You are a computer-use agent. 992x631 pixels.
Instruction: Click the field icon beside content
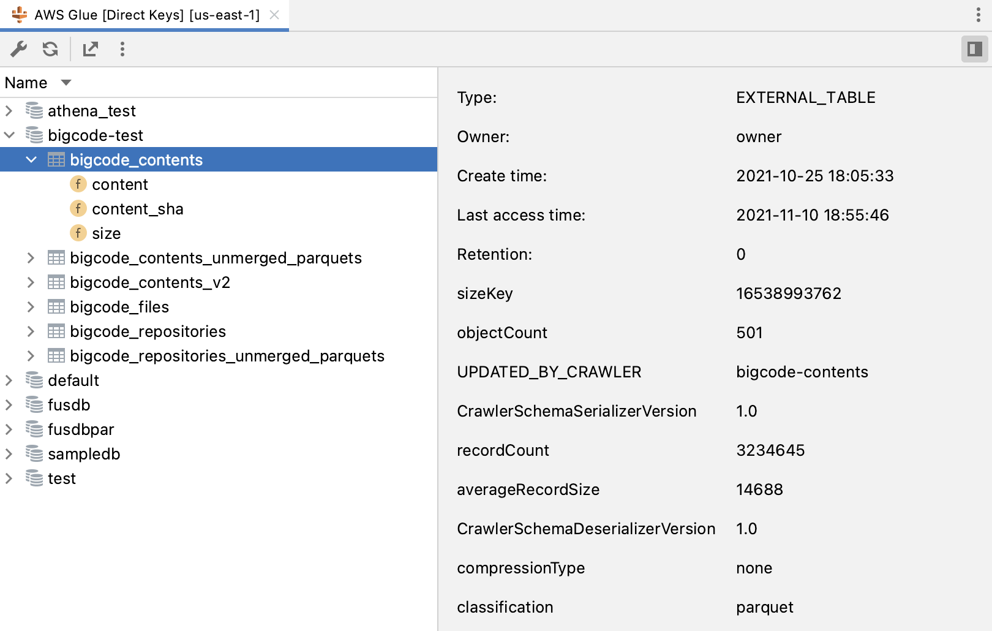78,184
